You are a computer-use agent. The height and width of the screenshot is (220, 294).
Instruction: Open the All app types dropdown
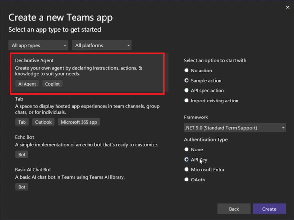(x=38, y=45)
